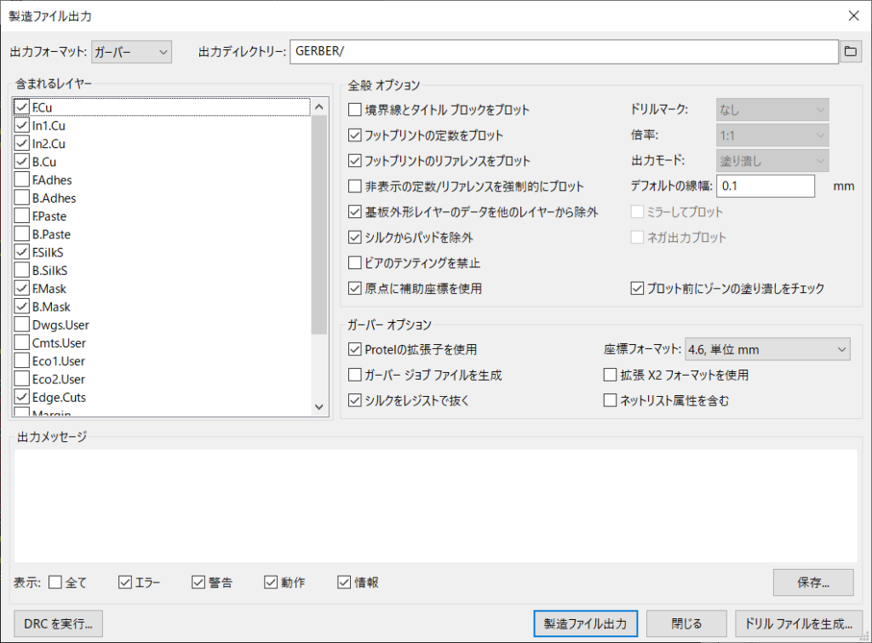The height and width of the screenshot is (643, 872).
Task: Click the 製造ファイル出力 plot button
Action: (x=585, y=623)
